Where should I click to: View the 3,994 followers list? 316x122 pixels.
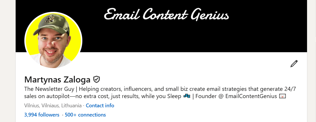point(42,115)
